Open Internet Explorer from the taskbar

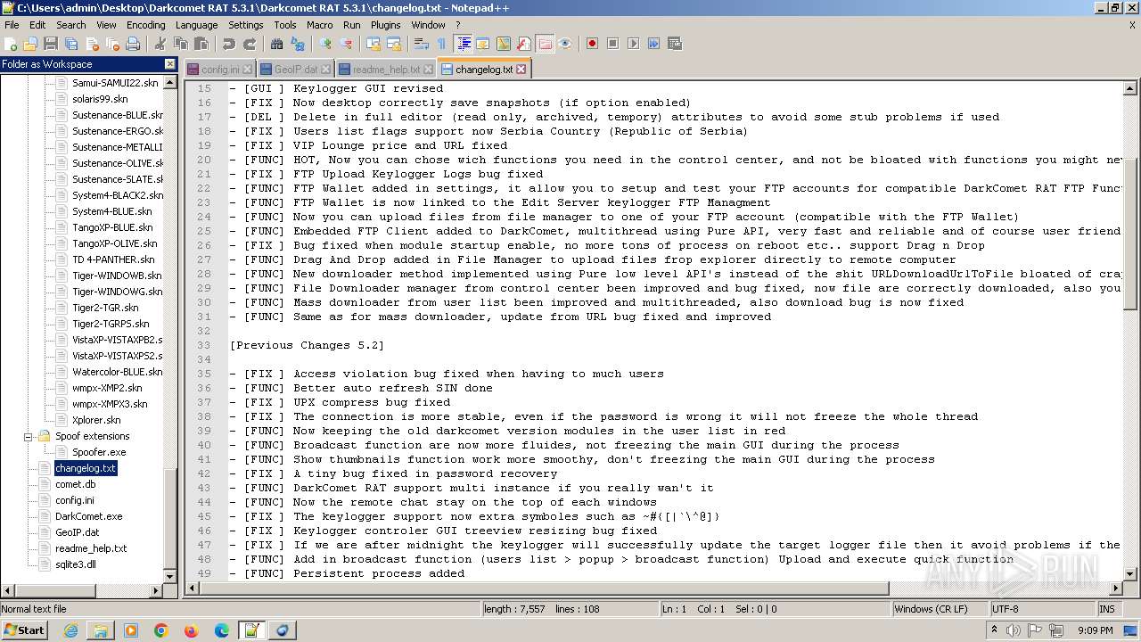click(x=70, y=630)
